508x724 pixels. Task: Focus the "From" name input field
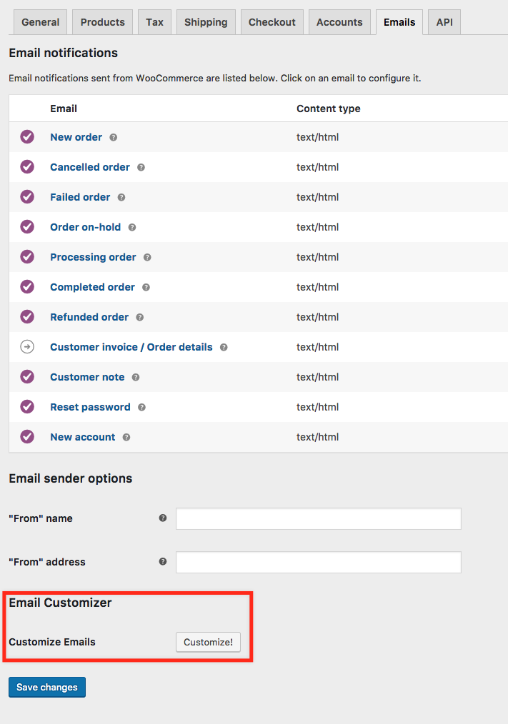pyautogui.click(x=319, y=518)
